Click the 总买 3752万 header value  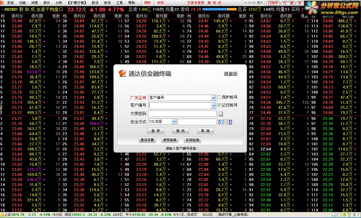point(249,9)
